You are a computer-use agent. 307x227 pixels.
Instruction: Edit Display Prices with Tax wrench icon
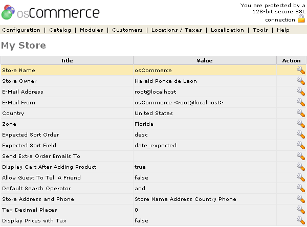pos(301,220)
